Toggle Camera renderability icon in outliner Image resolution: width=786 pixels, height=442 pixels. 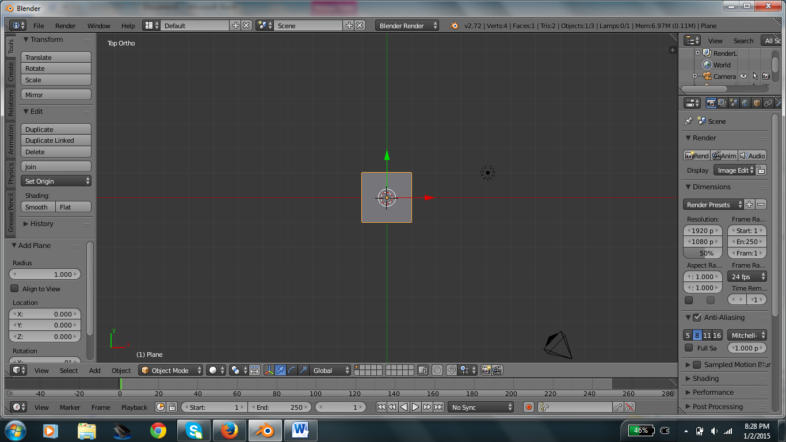coord(766,76)
